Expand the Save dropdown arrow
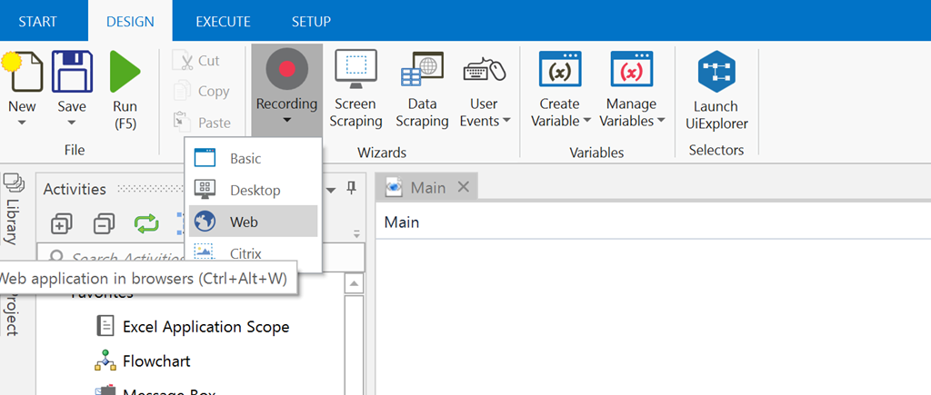Image resolution: width=931 pixels, height=395 pixels. [x=72, y=123]
